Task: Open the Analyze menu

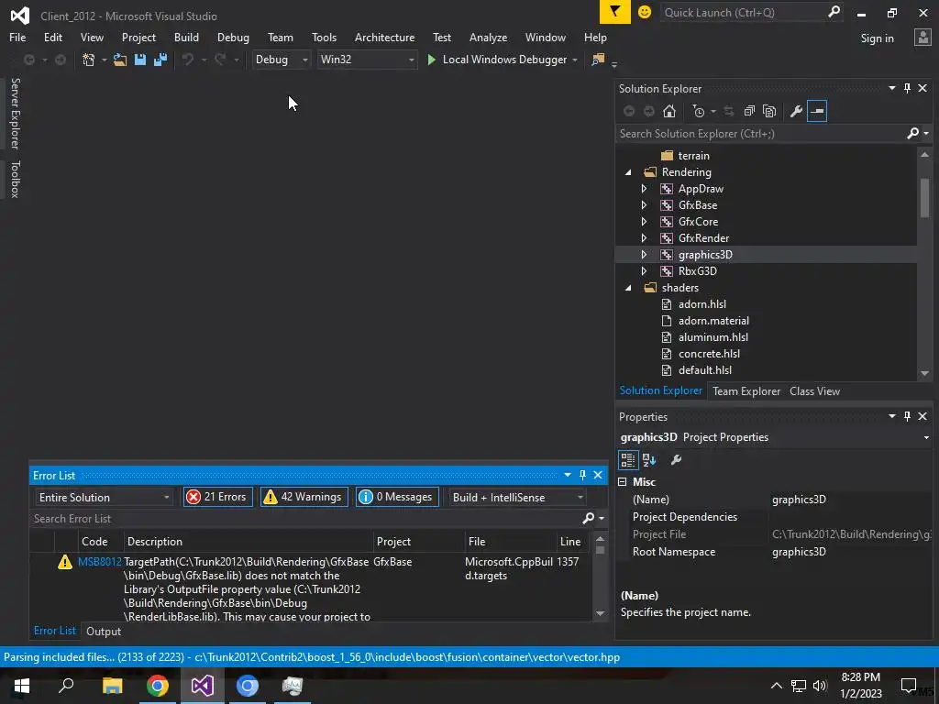Action: pos(488,38)
